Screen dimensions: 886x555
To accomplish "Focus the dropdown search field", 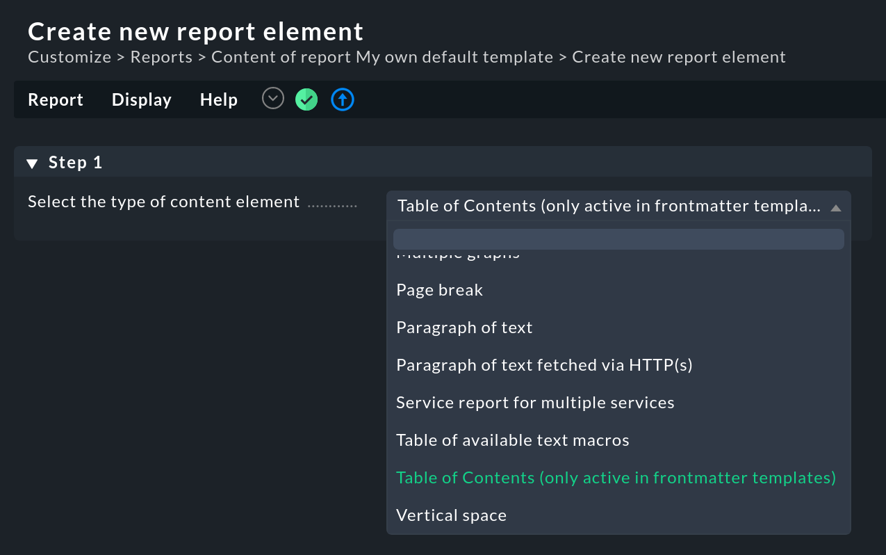I will [x=618, y=239].
